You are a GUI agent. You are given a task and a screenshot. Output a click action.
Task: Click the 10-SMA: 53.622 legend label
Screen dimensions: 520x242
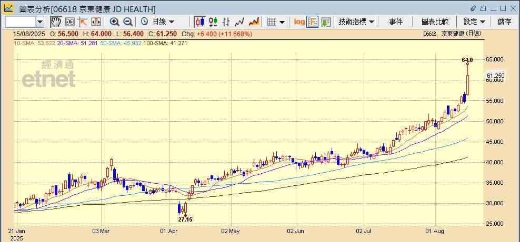(34, 43)
